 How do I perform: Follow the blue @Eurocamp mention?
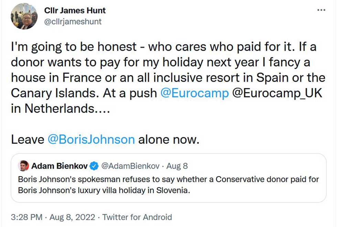click(195, 93)
